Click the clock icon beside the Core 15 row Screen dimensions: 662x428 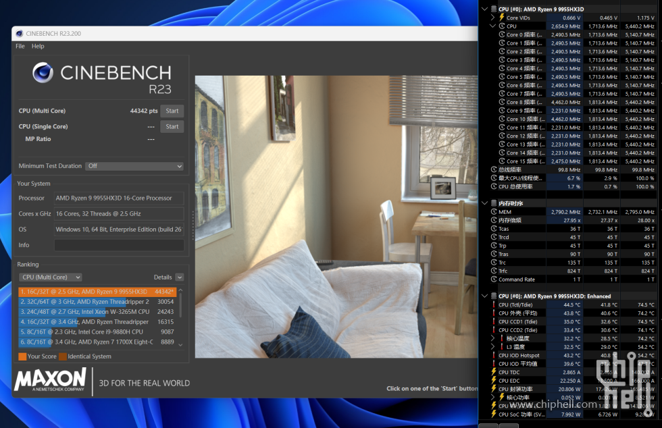[501, 161]
